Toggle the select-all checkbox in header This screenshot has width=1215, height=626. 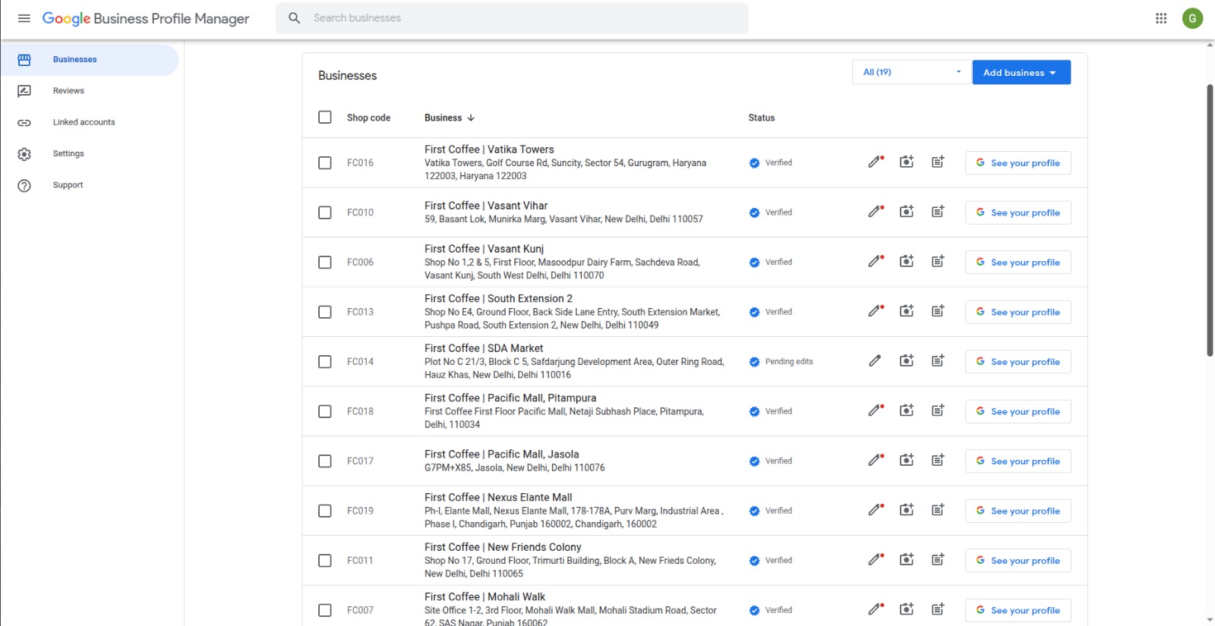coord(325,118)
